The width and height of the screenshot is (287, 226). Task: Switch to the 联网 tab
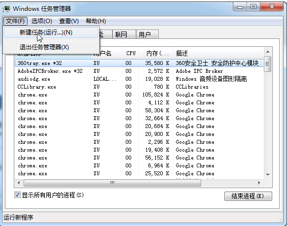124,34
